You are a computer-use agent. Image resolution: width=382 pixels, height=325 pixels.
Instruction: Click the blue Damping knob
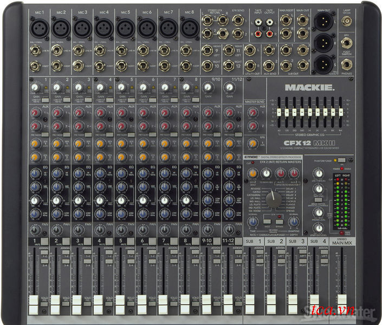click(x=293, y=222)
